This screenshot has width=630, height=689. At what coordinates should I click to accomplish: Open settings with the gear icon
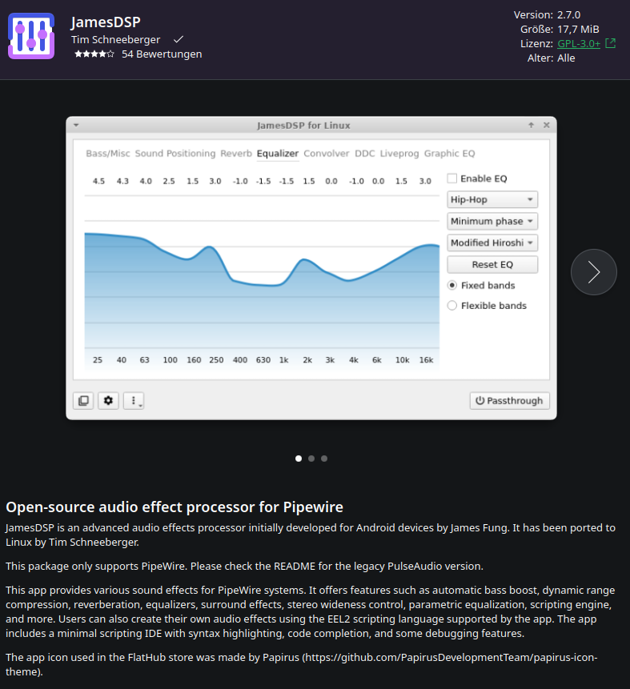click(108, 401)
